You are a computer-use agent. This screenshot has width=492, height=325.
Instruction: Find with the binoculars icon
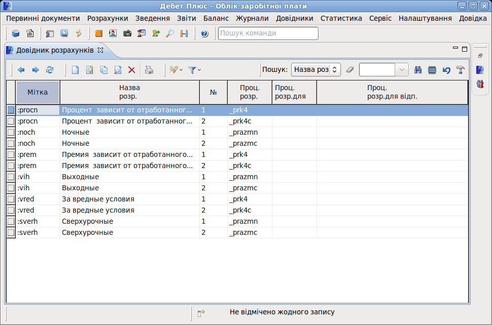coord(417,70)
